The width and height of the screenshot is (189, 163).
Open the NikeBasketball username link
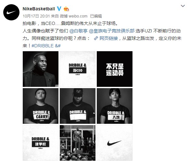click(x=39, y=9)
